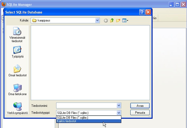Image resolution: width=187 pixels, height=128 pixels.
Task: Click the Firefox icon in SQLite Manager title bar
Action: (x=4, y=4)
